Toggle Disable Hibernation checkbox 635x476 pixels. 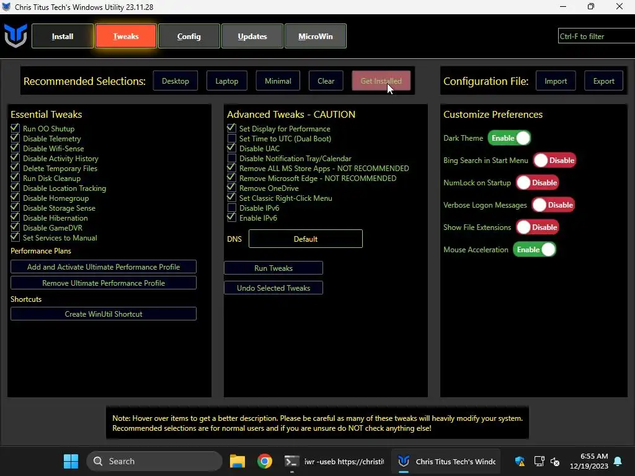click(x=15, y=218)
